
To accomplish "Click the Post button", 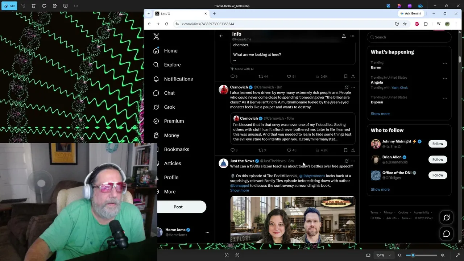I will (178, 207).
